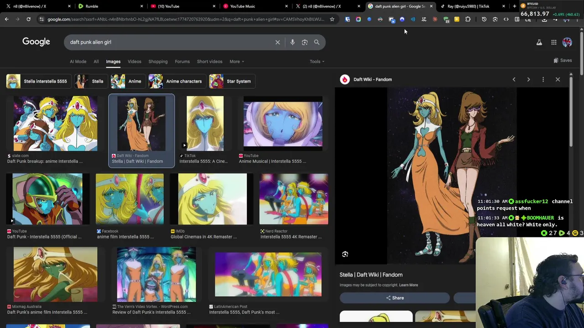
Task: Bookmark this page with the star icon
Action: [x=332, y=19]
